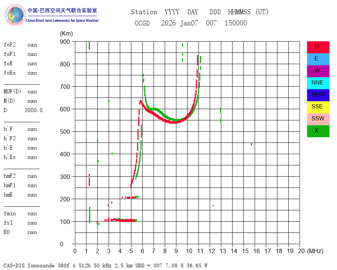The height and width of the screenshot is (270, 337).
Task: Click the MUF(D) parameter label
Action: (x=12, y=91)
